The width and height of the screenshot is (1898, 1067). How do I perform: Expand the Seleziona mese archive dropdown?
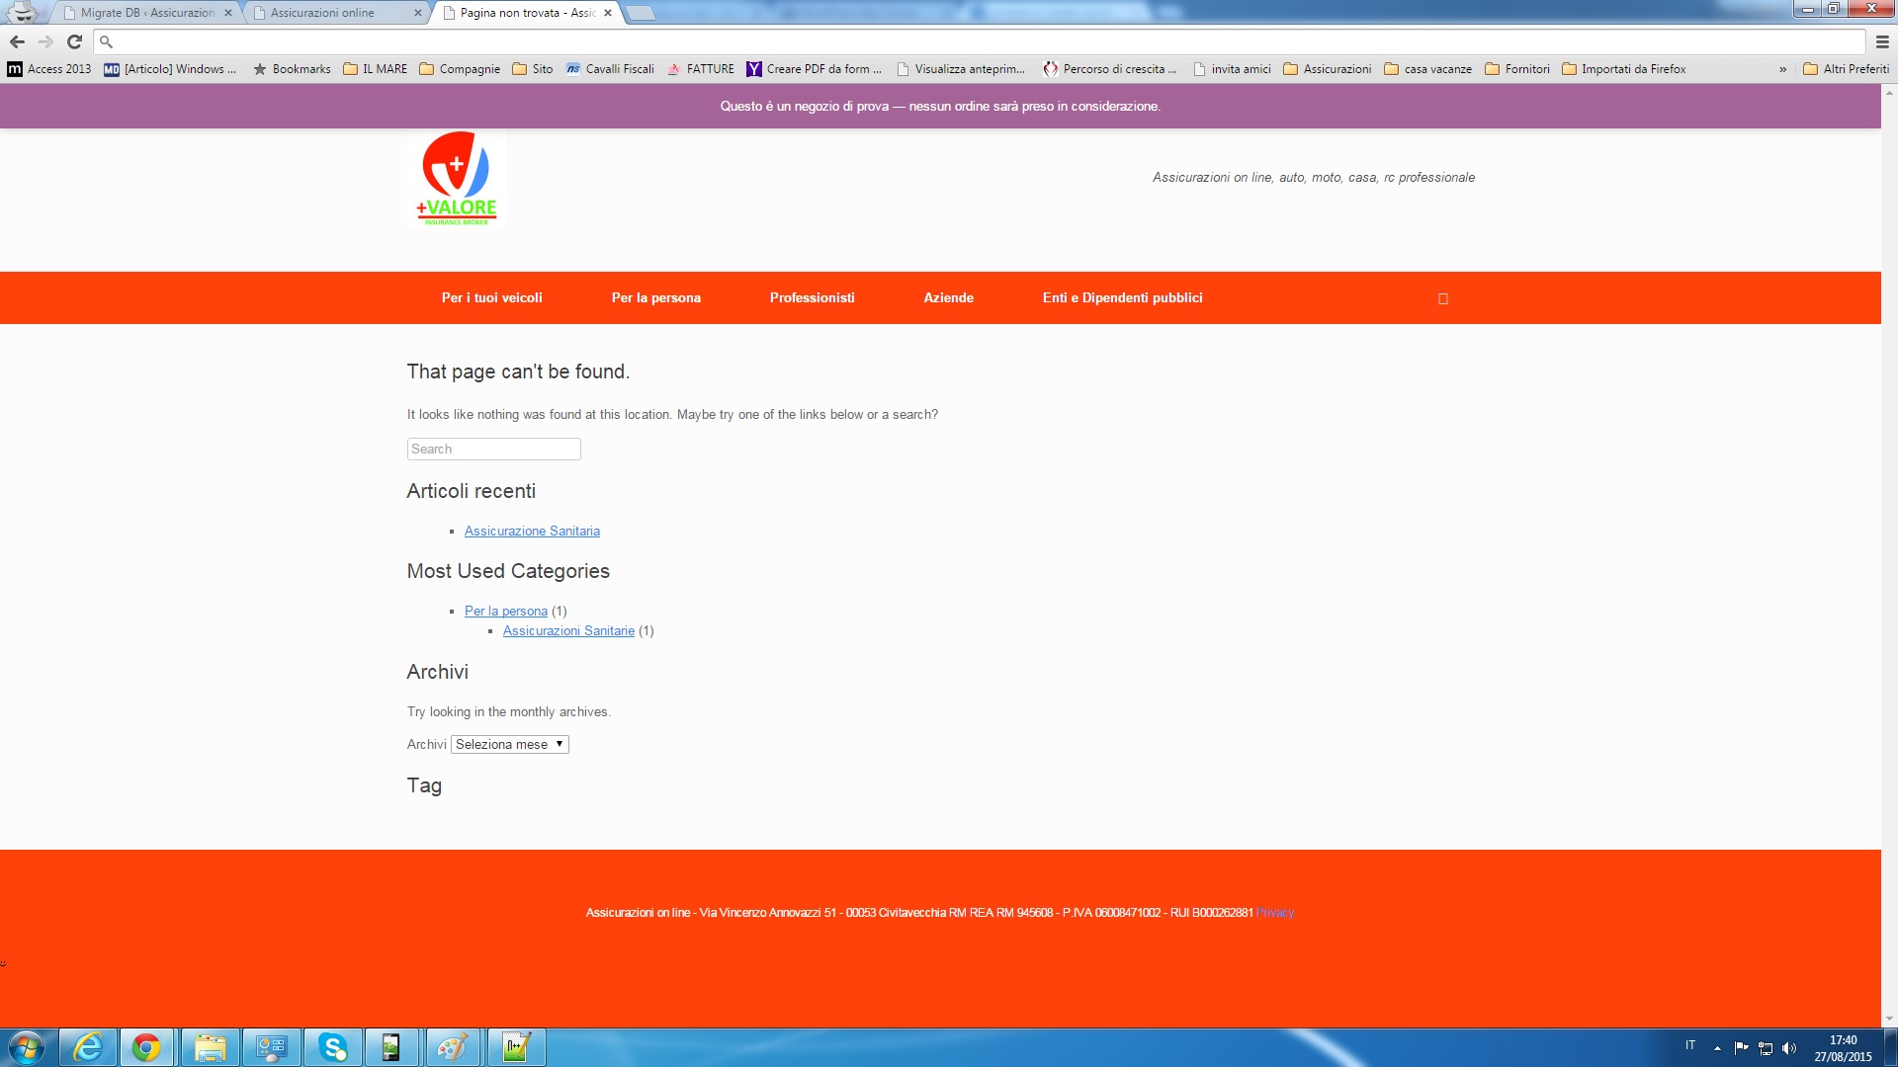[510, 745]
